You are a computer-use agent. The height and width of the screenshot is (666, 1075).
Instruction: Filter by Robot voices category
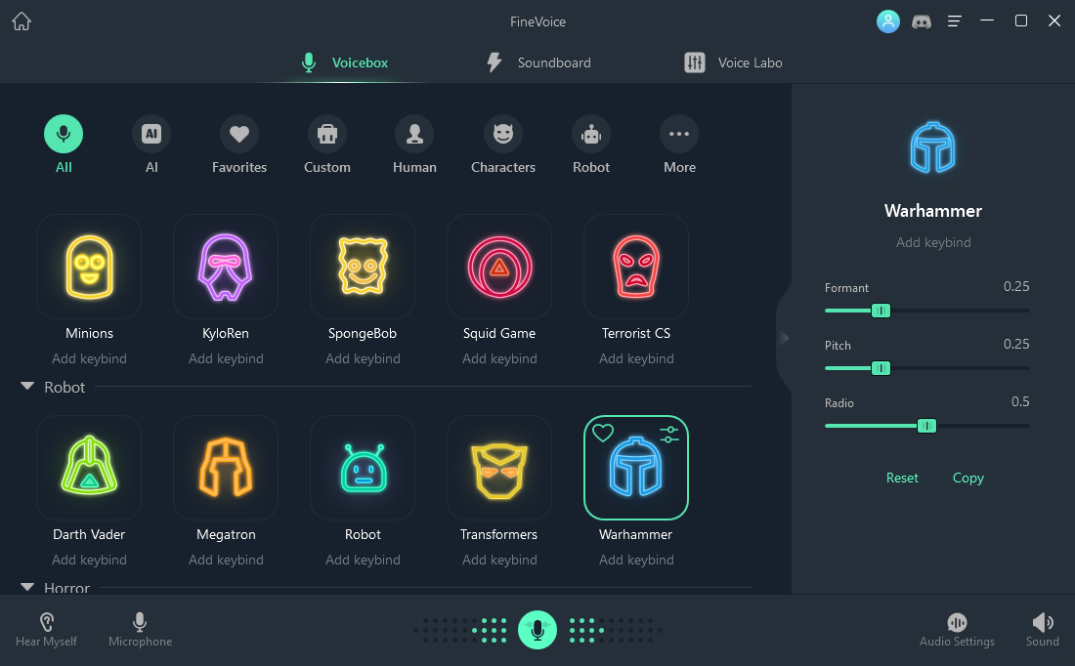tap(591, 145)
